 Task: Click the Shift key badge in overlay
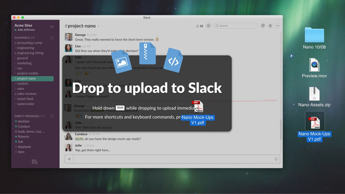tap(120, 108)
